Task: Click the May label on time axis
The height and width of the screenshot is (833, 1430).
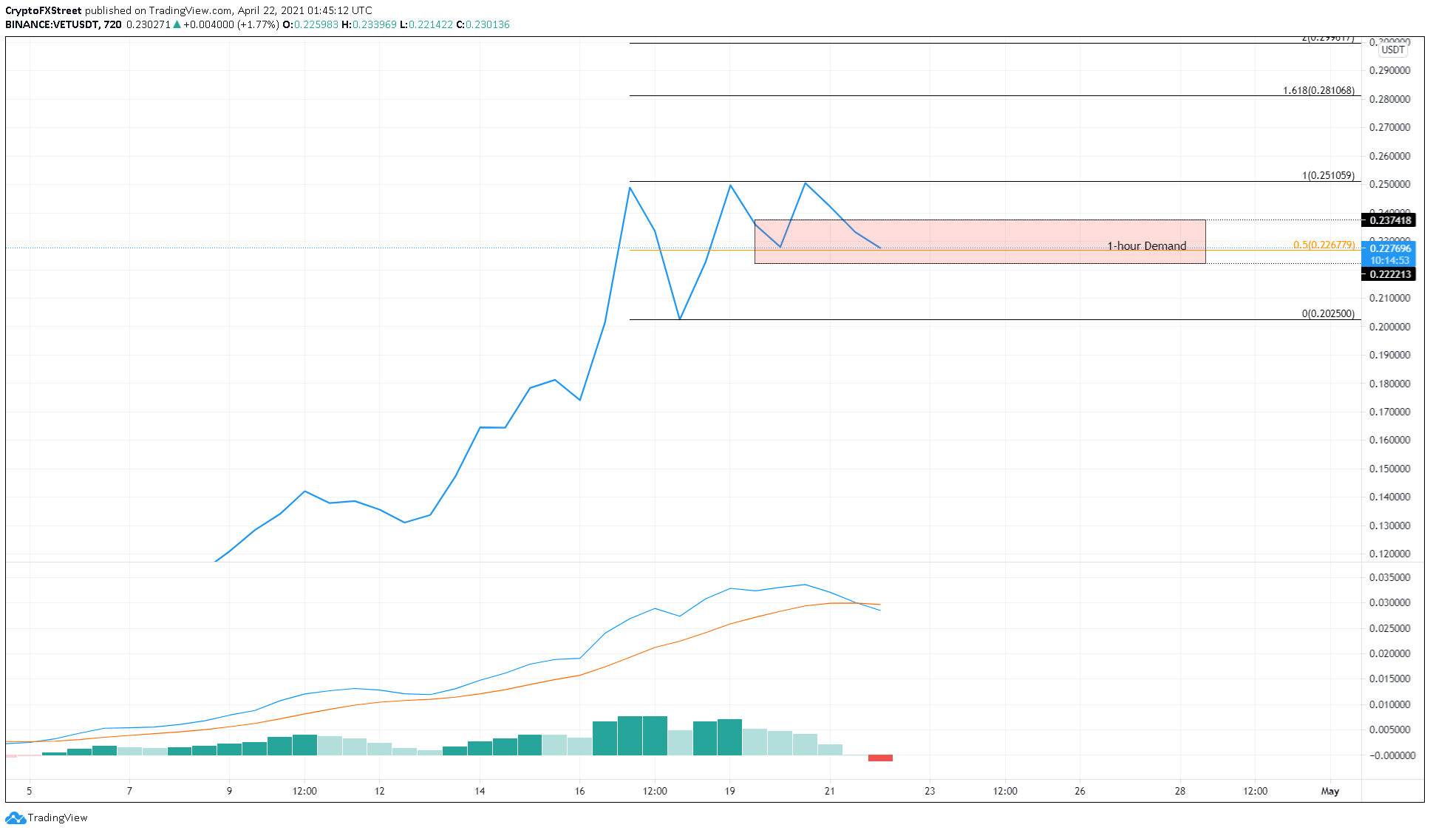Action: point(1329,792)
